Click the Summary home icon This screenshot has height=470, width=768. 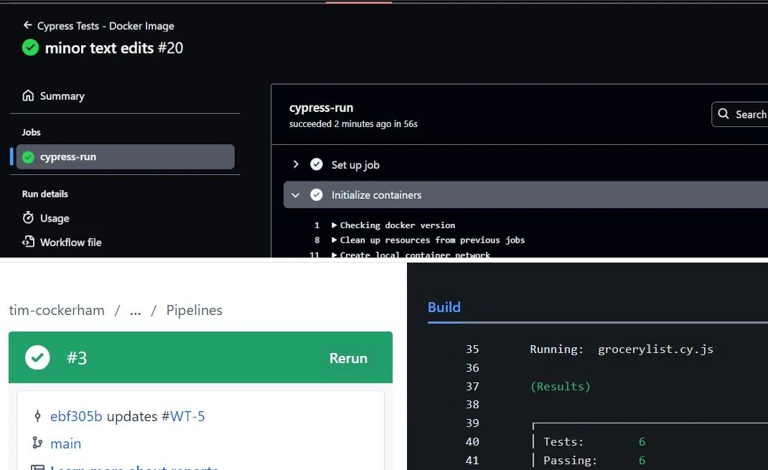[x=28, y=95]
